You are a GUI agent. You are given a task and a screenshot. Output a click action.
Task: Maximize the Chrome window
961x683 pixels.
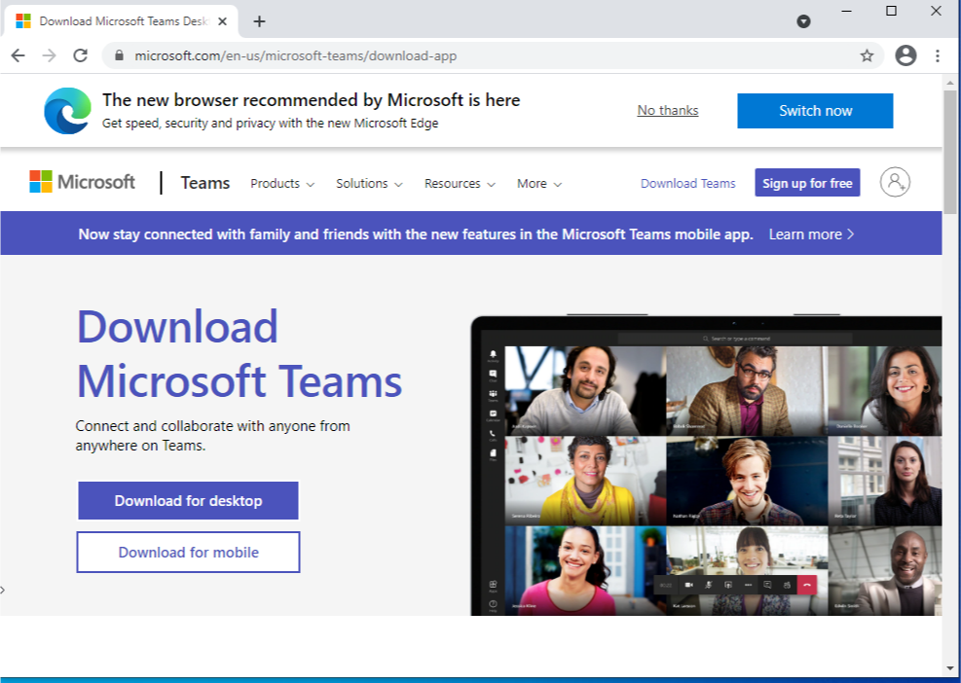coord(891,11)
